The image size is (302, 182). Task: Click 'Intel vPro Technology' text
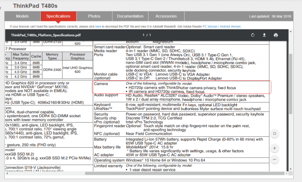pos(144,122)
